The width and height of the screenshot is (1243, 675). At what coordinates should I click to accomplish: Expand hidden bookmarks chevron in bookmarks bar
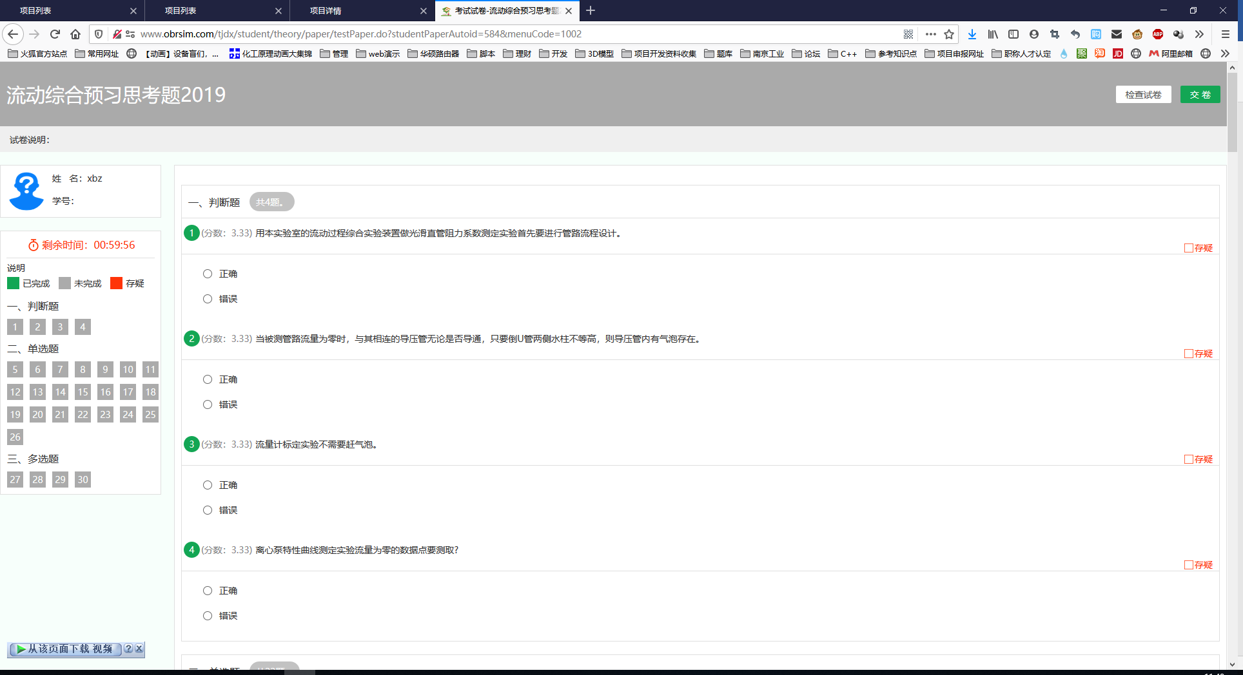(x=1225, y=53)
